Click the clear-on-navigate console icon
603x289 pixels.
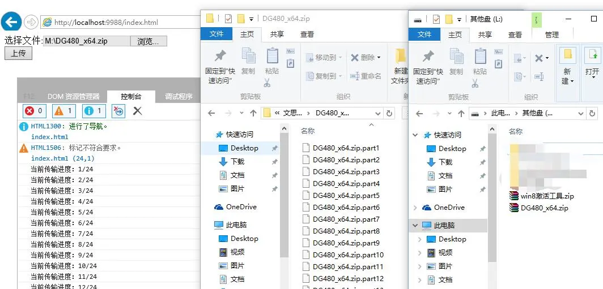(119, 111)
